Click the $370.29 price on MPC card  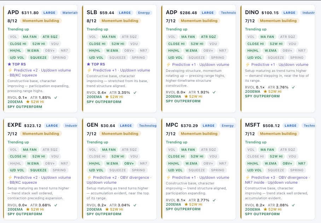(189, 126)
